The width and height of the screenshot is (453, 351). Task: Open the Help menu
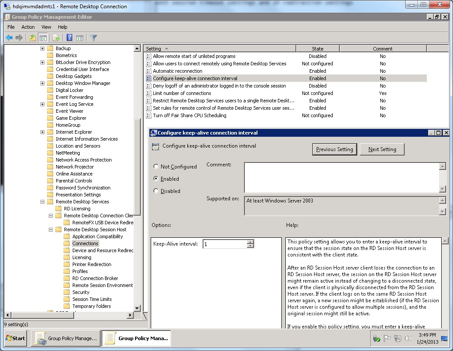(x=62, y=27)
